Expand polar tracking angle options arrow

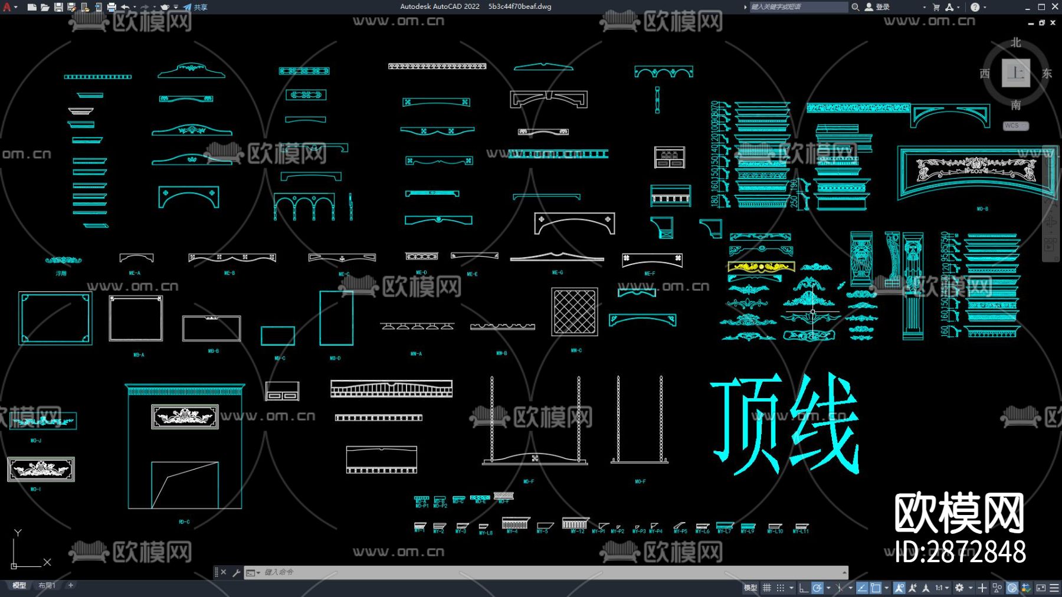[x=828, y=588]
